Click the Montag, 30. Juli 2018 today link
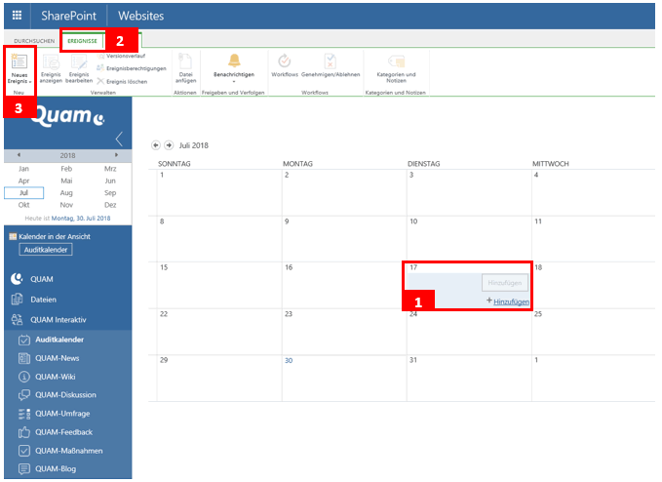 pyautogui.click(x=81, y=219)
